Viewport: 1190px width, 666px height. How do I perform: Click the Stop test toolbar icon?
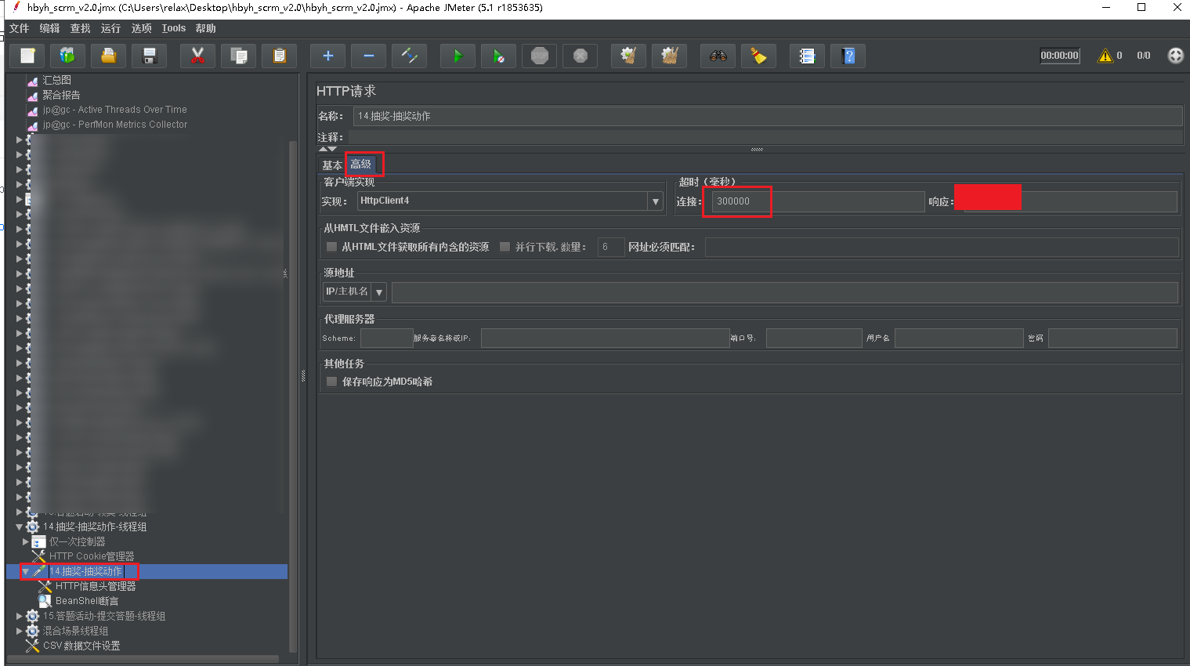(x=540, y=56)
